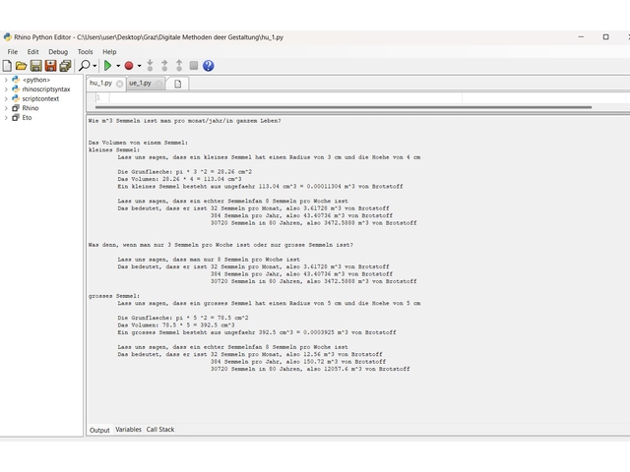
Task: Click the Step Over debug icon
Action: [x=164, y=65]
